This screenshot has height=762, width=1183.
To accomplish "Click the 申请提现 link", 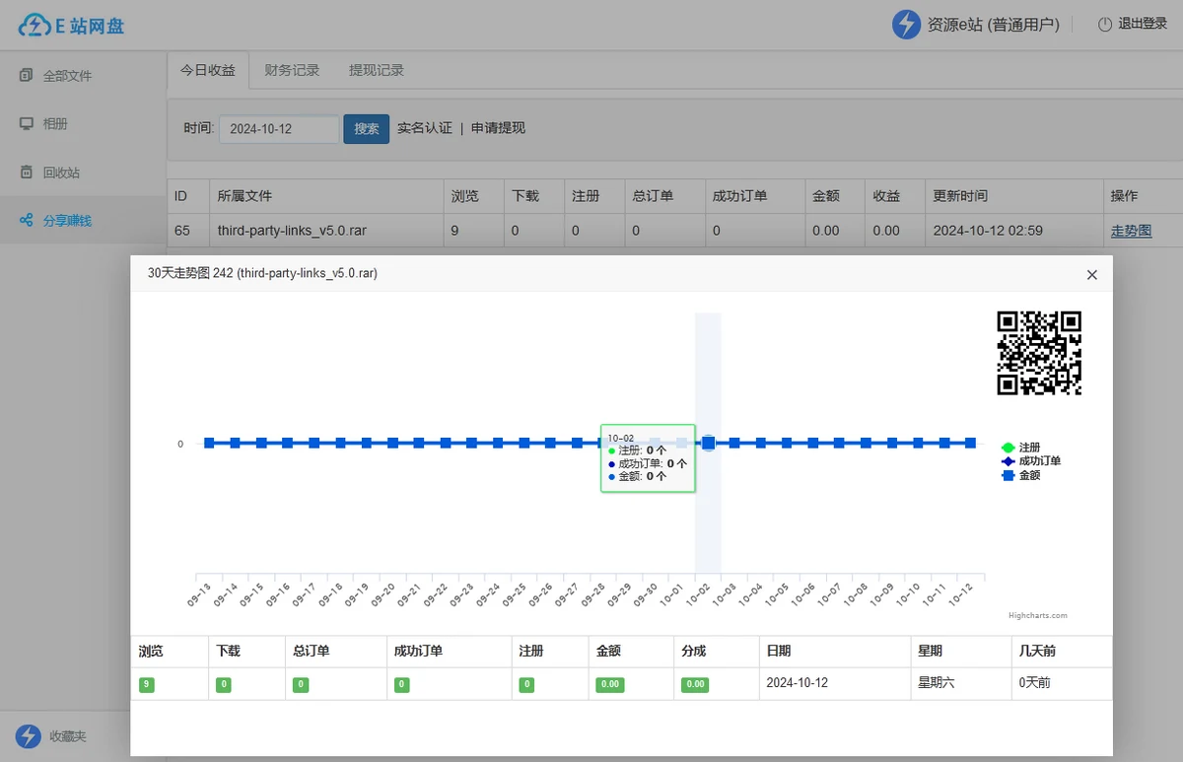I will tap(498, 128).
